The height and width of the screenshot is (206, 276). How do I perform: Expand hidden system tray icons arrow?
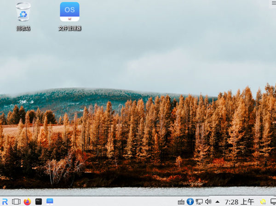click(x=218, y=202)
